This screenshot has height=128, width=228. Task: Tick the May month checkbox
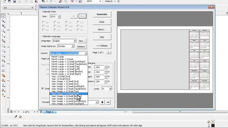[55, 26]
